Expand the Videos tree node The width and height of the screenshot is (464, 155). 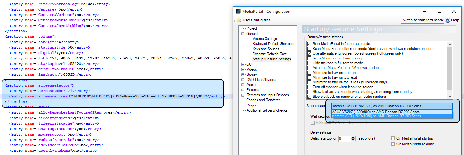pos(243,69)
